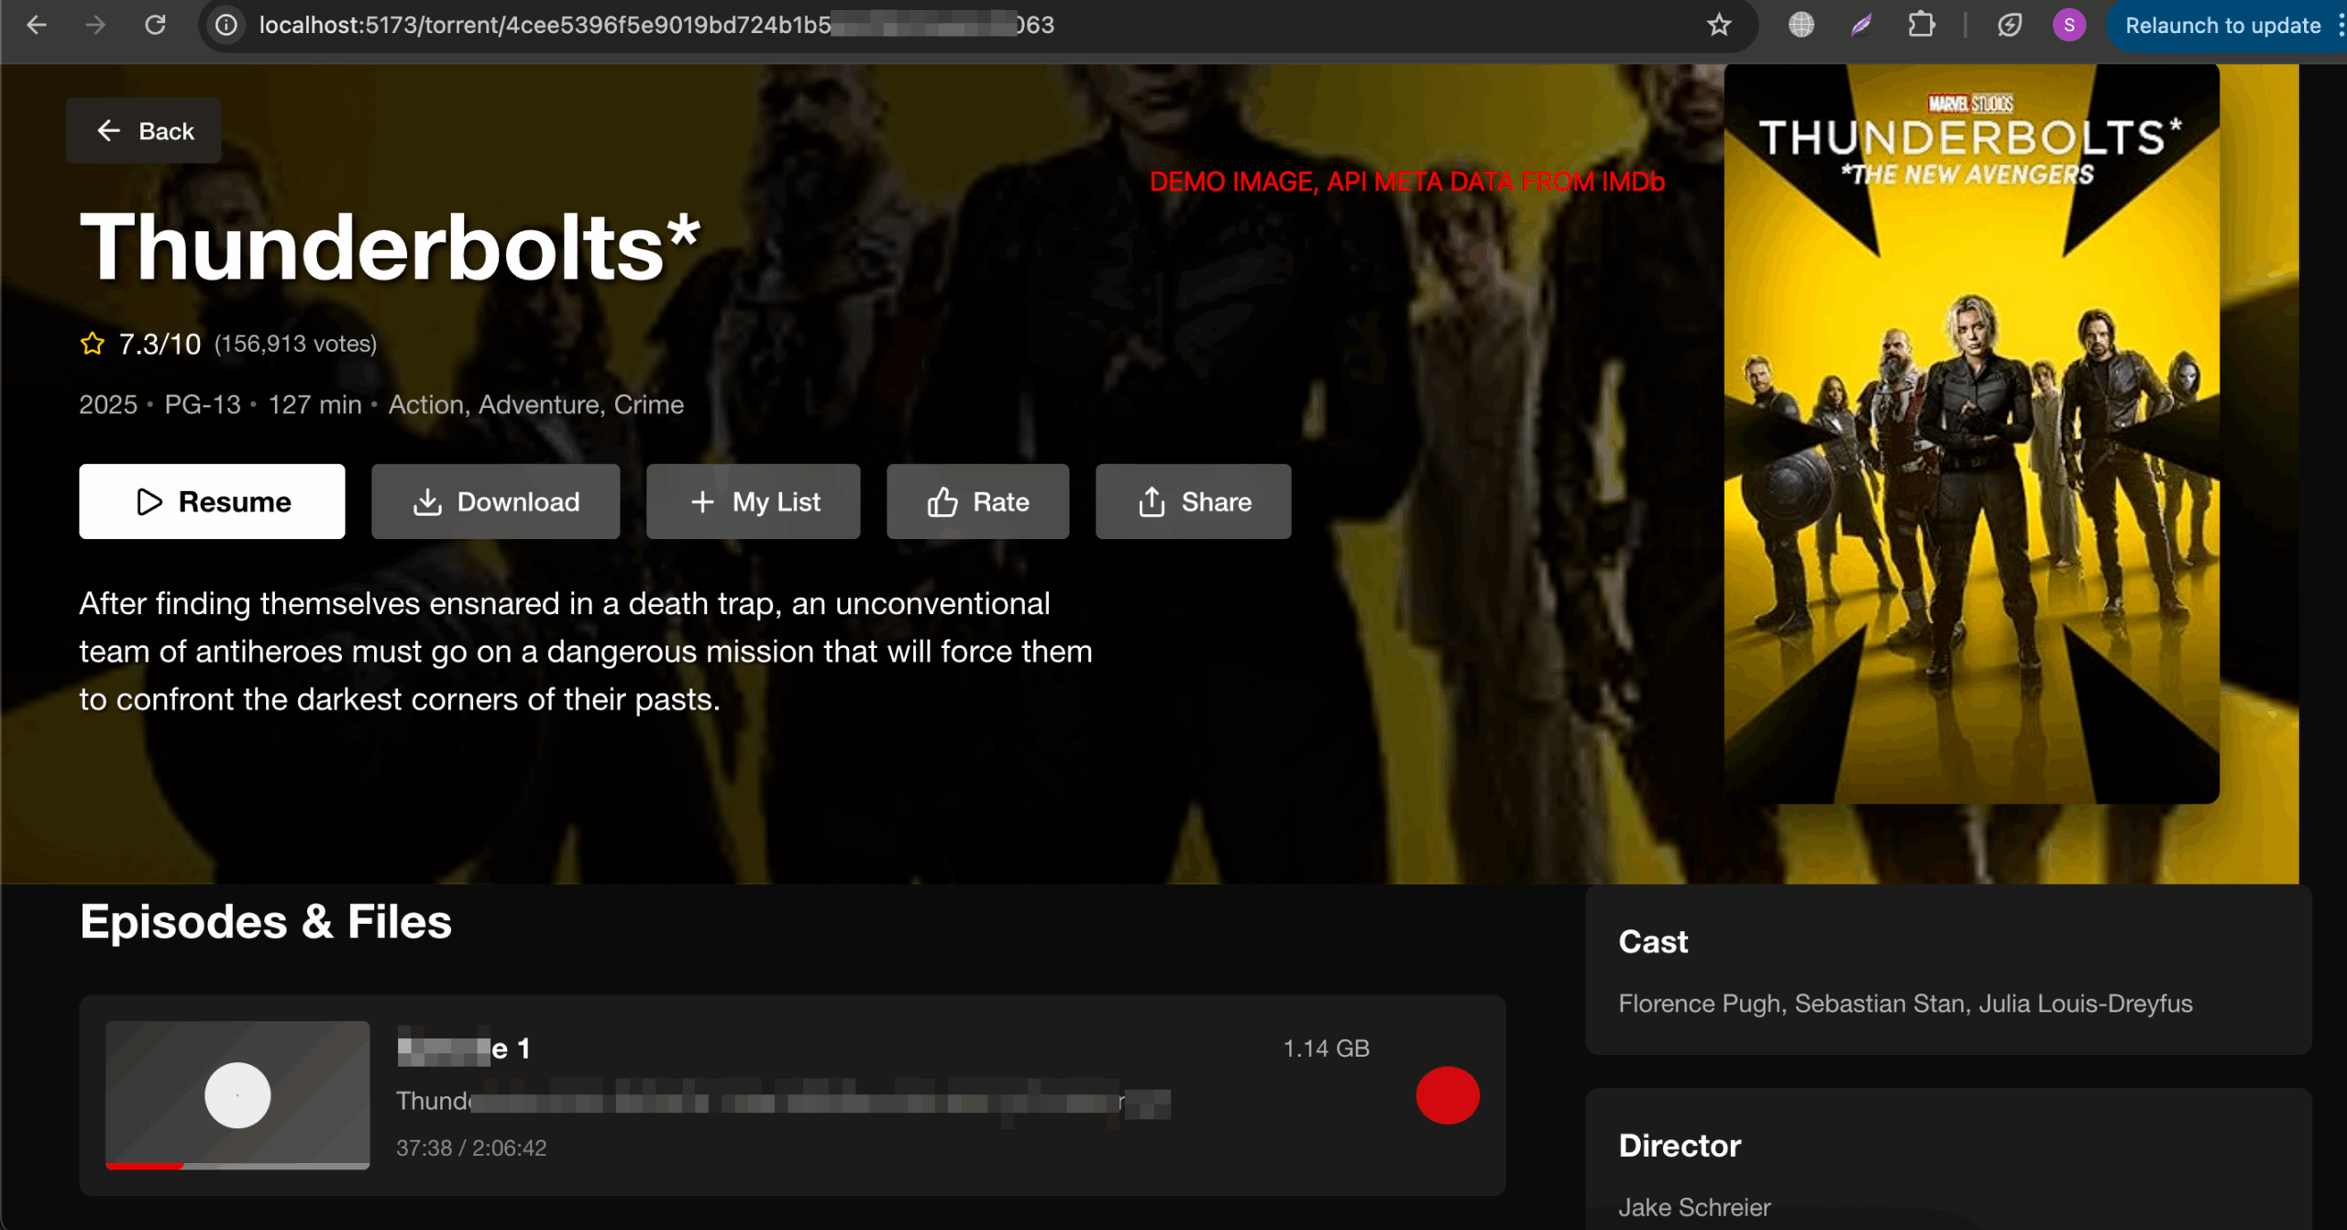Screen dimensions: 2347x1230
Task: Click the browser back arrow icon
Action: 37,26
